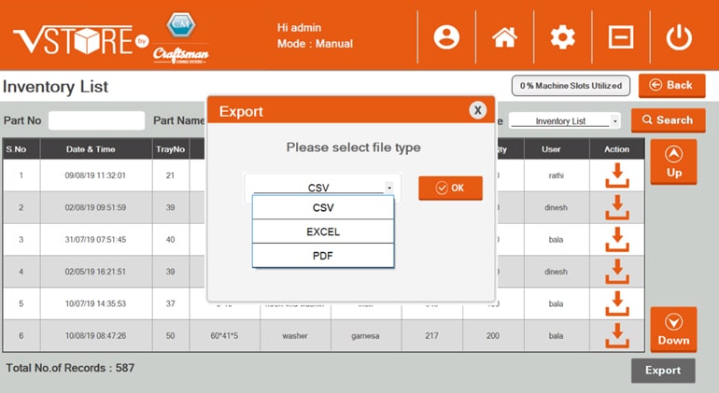
Task: Download row 6 washer record
Action: click(617, 334)
